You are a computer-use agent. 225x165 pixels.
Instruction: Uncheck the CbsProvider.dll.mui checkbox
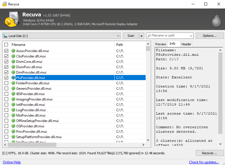pos(6,56)
